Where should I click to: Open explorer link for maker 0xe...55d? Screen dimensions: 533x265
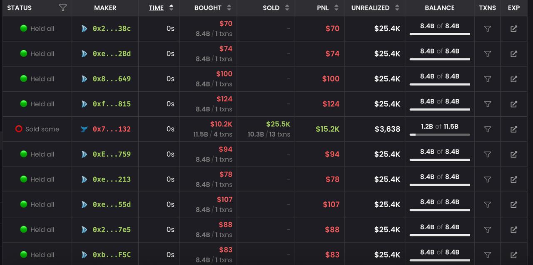coord(514,204)
